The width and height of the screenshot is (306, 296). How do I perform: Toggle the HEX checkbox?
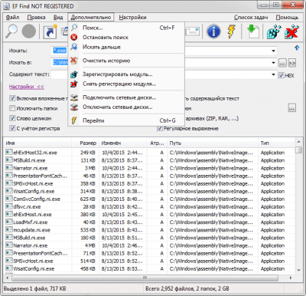point(281,75)
